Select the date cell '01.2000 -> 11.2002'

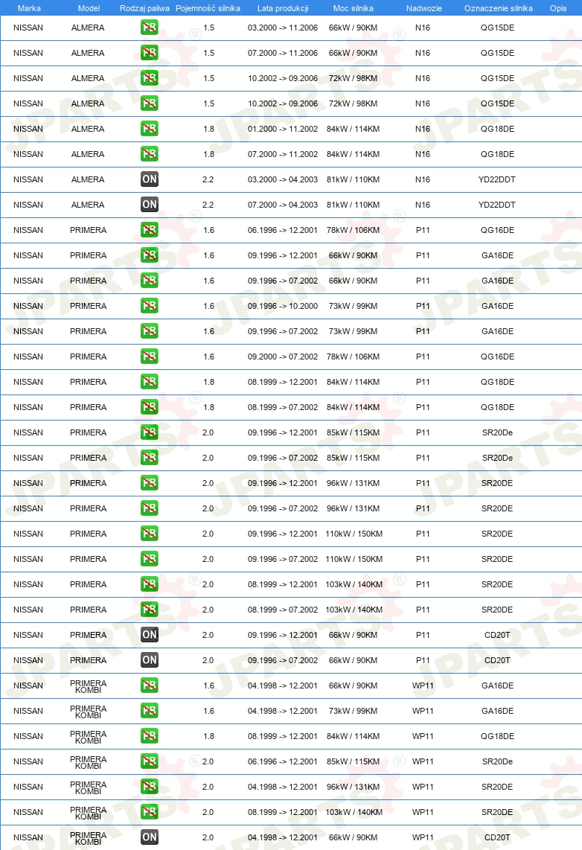pos(283,129)
